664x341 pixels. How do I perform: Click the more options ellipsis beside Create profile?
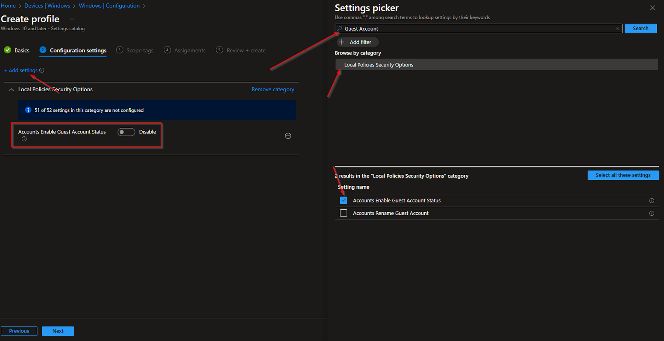tap(72, 19)
